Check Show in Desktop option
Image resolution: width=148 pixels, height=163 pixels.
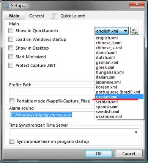coord(11,48)
